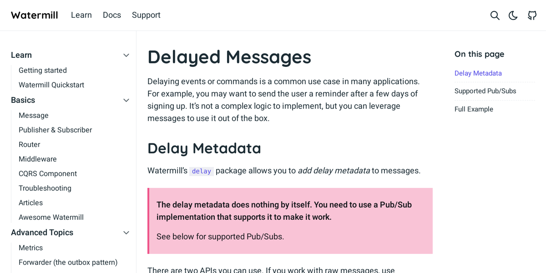
Task: Open the Metrics page
Action: pos(30,248)
